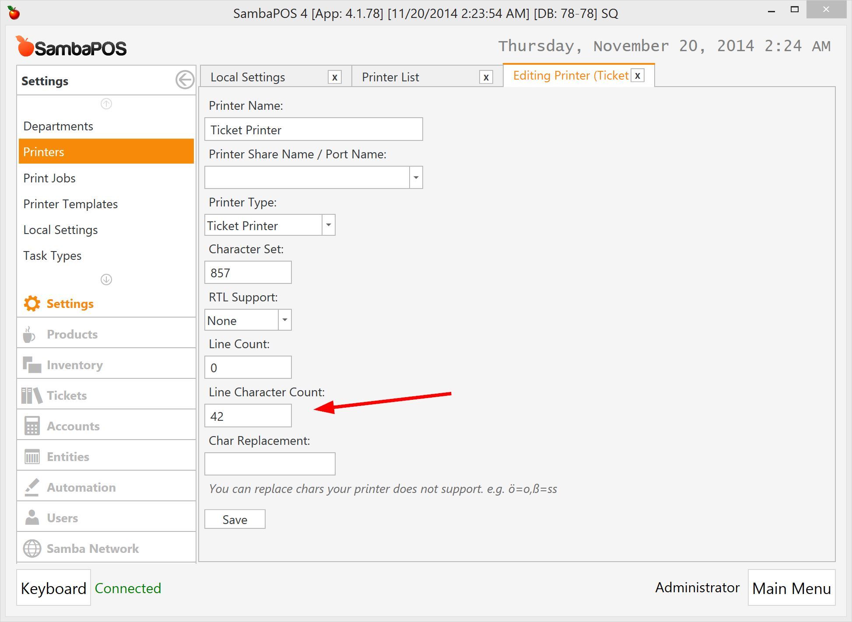Click the Inventory boxes icon
This screenshot has height=622, width=852.
pyautogui.click(x=32, y=365)
